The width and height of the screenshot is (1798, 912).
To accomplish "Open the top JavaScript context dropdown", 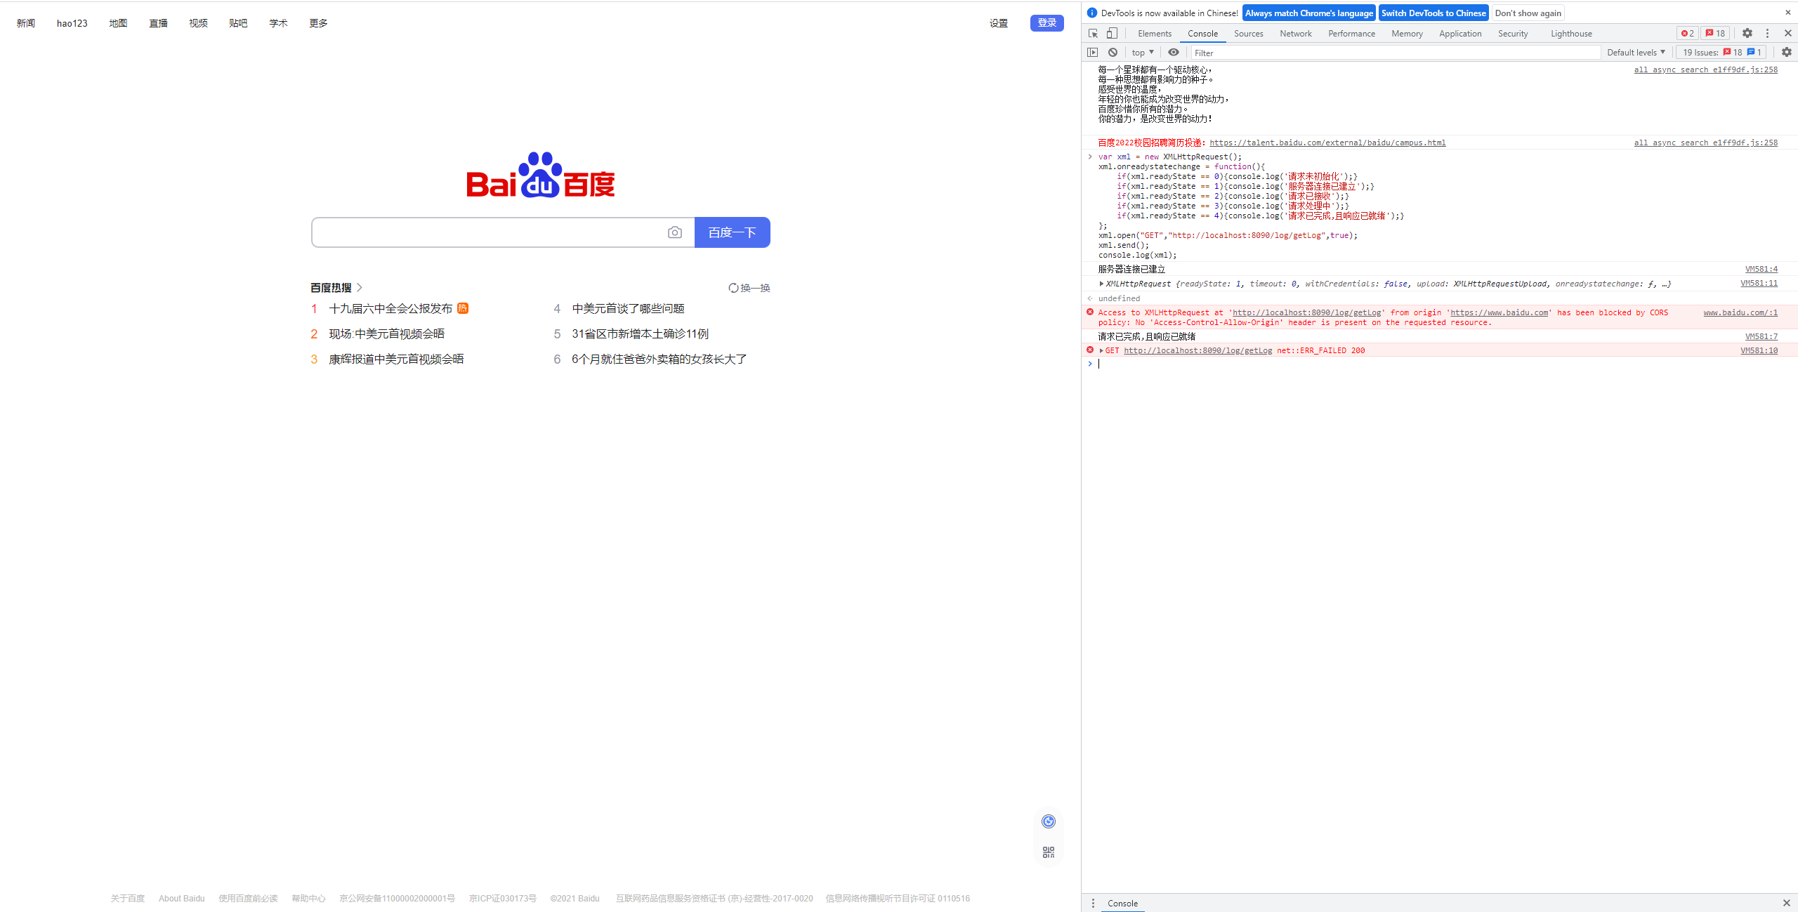I will pyautogui.click(x=1143, y=52).
